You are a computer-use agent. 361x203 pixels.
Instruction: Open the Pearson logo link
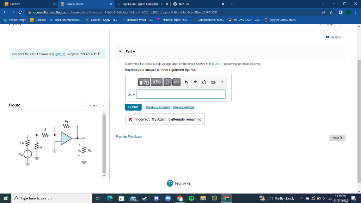[178, 183]
